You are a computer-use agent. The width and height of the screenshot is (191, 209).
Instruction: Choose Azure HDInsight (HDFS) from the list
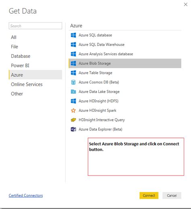[125, 101]
